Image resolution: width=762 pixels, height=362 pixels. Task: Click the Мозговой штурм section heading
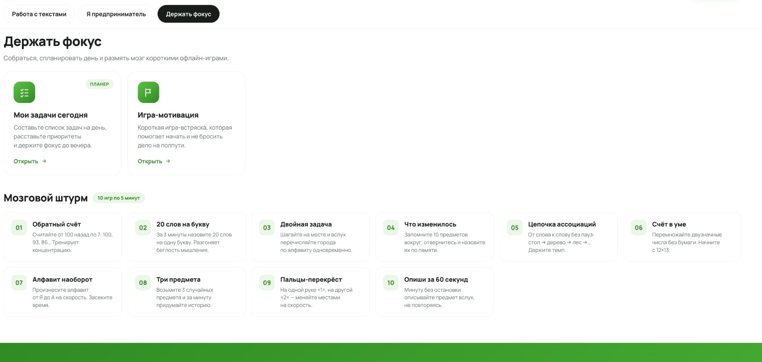(x=46, y=198)
